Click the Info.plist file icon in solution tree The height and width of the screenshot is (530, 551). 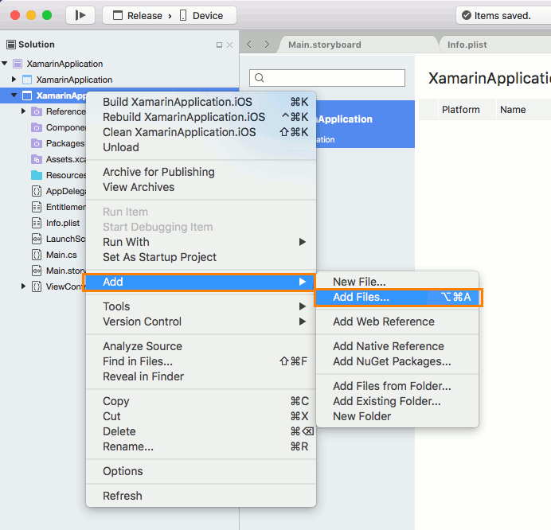[37, 223]
